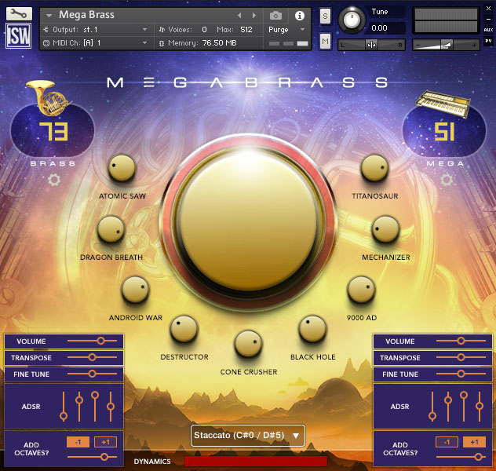This screenshot has height=471, width=496.
Task: Open the Staccato articulation dropdown
Action: [248, 436]
